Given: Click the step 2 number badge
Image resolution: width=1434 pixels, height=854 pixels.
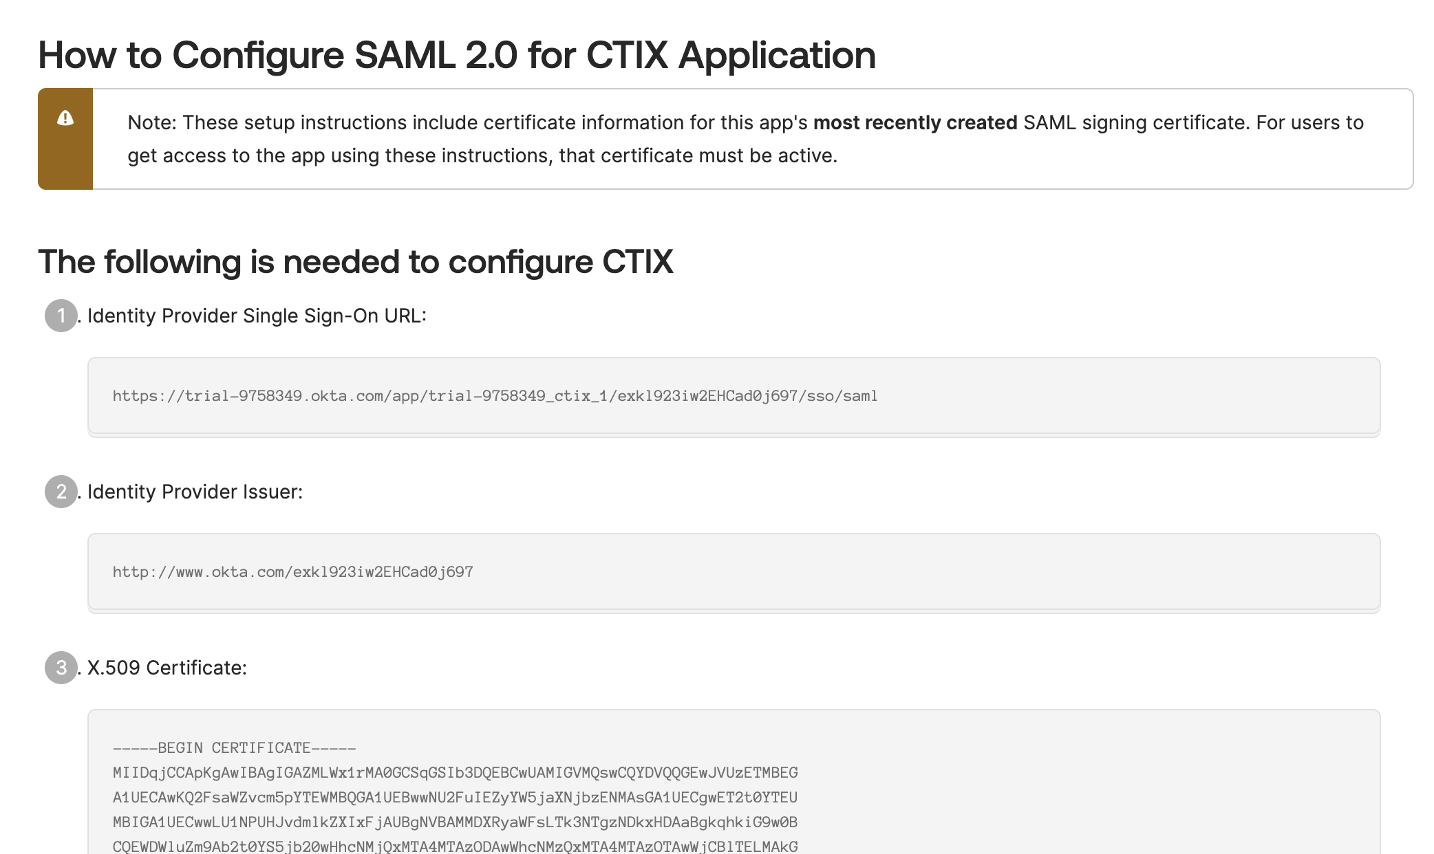Looking at the screenshot, I should pos(61,492).
